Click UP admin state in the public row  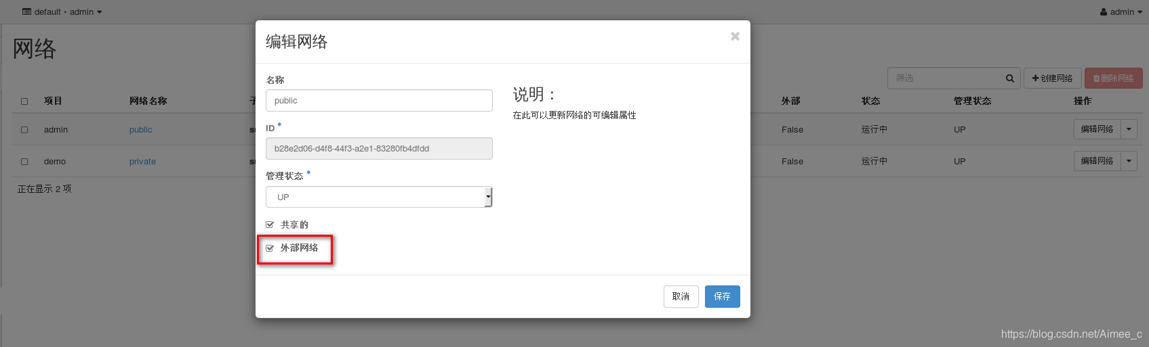point(960,130)
